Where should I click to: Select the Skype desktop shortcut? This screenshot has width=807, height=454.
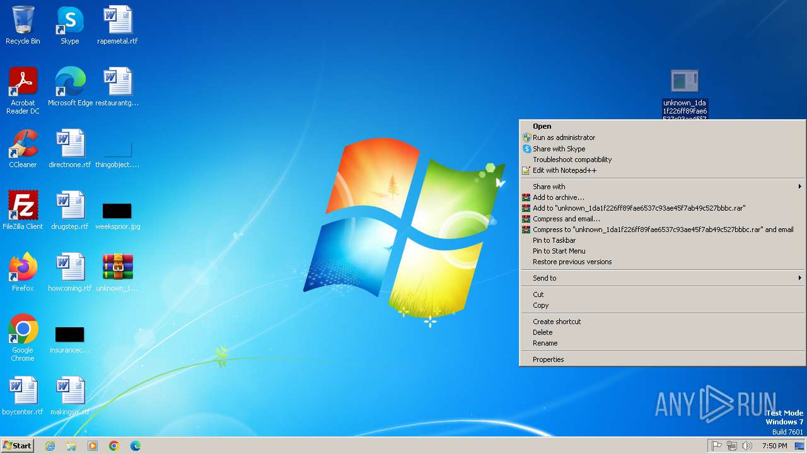tap(70, 25)
